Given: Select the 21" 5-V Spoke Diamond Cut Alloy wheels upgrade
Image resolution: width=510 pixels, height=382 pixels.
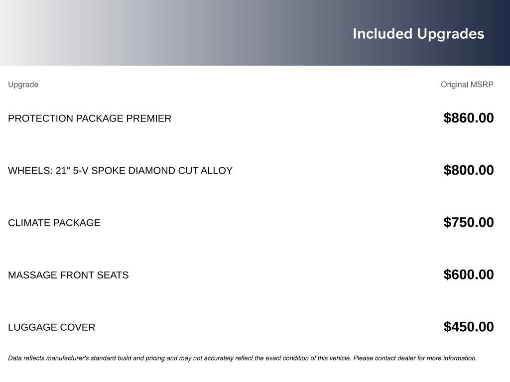Looking at the screenshot, I should [120, 171].
